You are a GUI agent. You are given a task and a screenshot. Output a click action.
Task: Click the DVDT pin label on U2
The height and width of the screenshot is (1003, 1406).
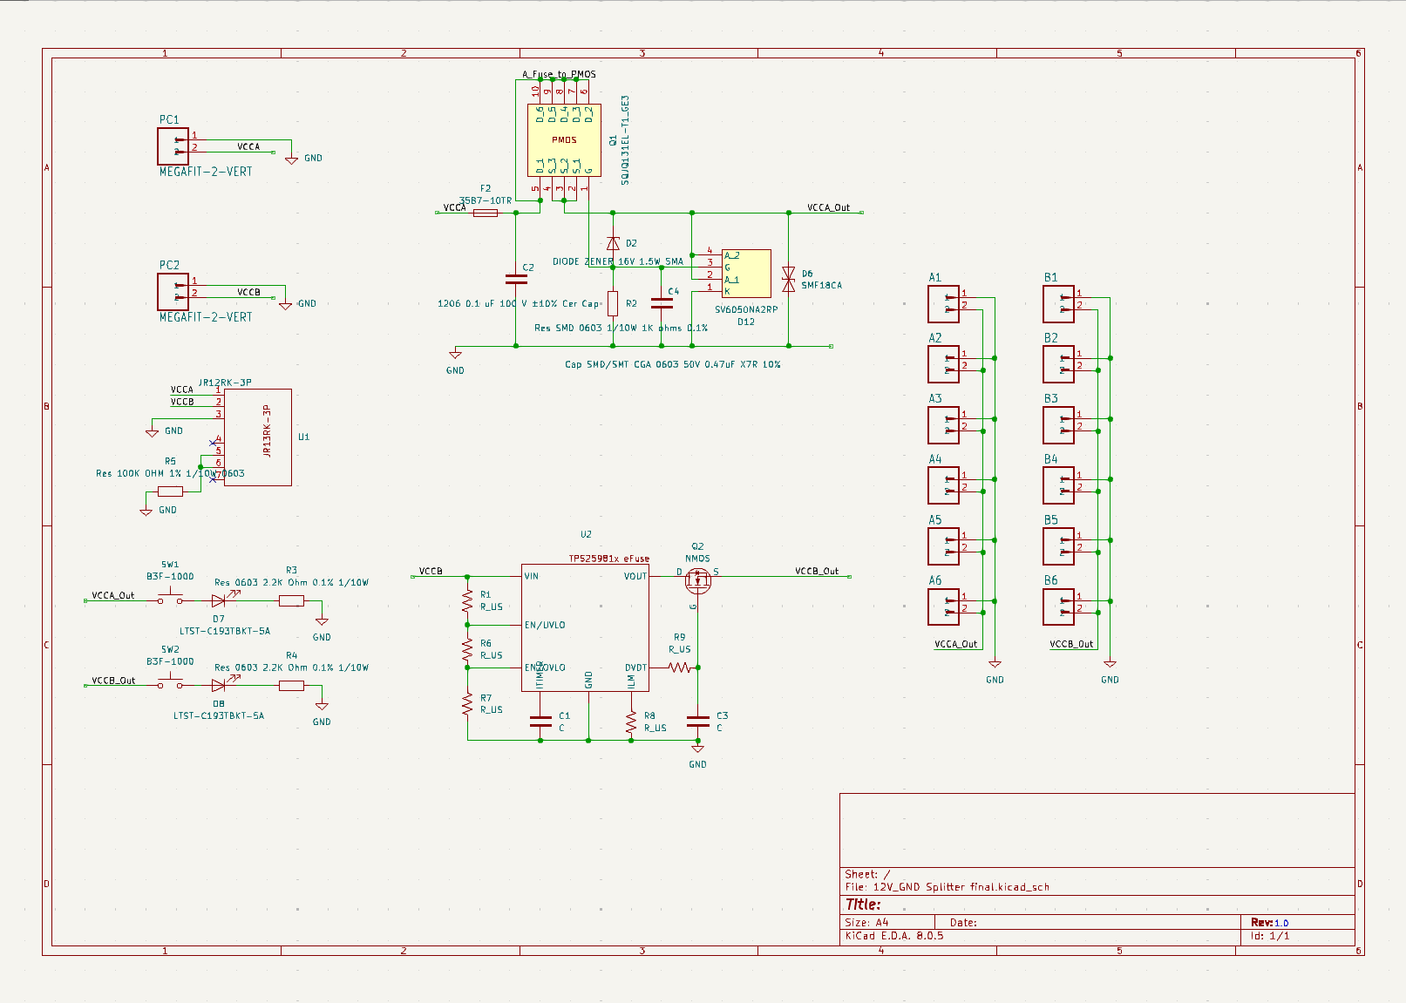coord(635,668)
